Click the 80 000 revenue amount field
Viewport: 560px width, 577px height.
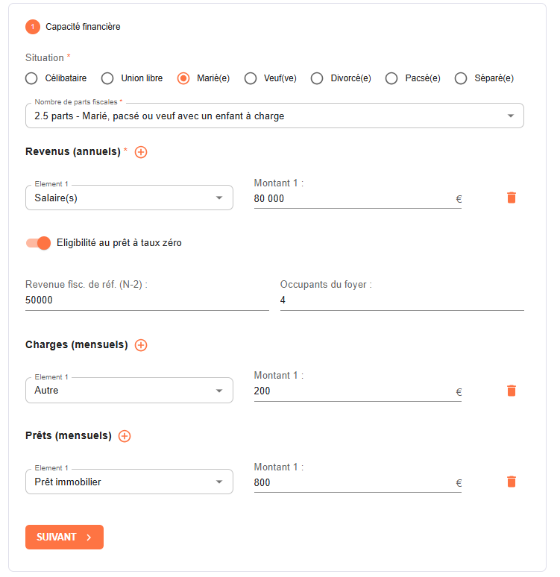click(350, 199)
